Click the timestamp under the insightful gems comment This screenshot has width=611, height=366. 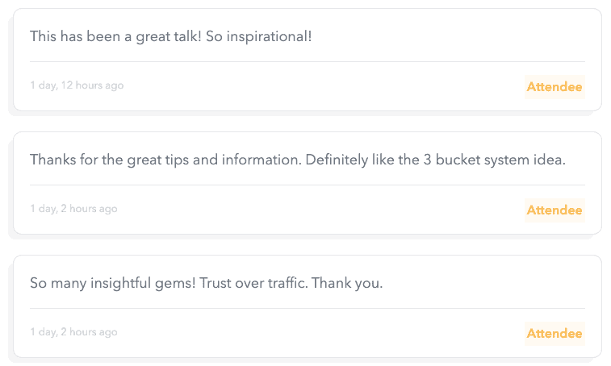pyautogui.click(x=73, y=332)
